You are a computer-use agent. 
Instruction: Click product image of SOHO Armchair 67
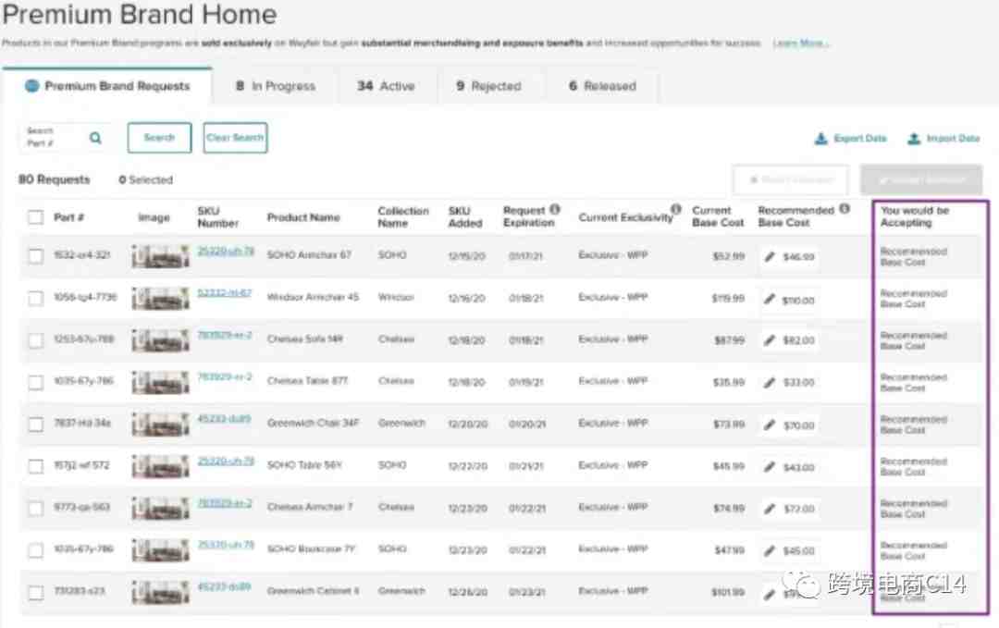point(161,256)
